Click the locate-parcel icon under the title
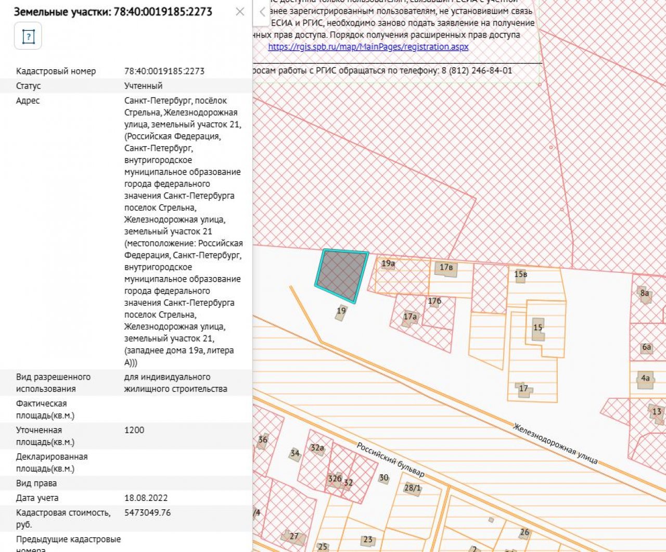666x552 pixels. pyautogui.click(x=28, y=36)
